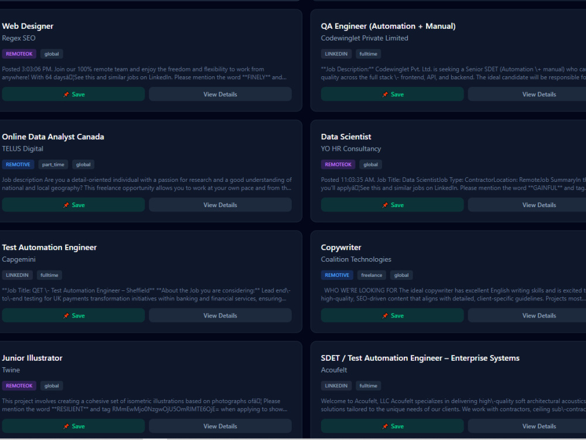Click the Regex SEO company name
Viewport: 586px width, 440px height.
19,38
